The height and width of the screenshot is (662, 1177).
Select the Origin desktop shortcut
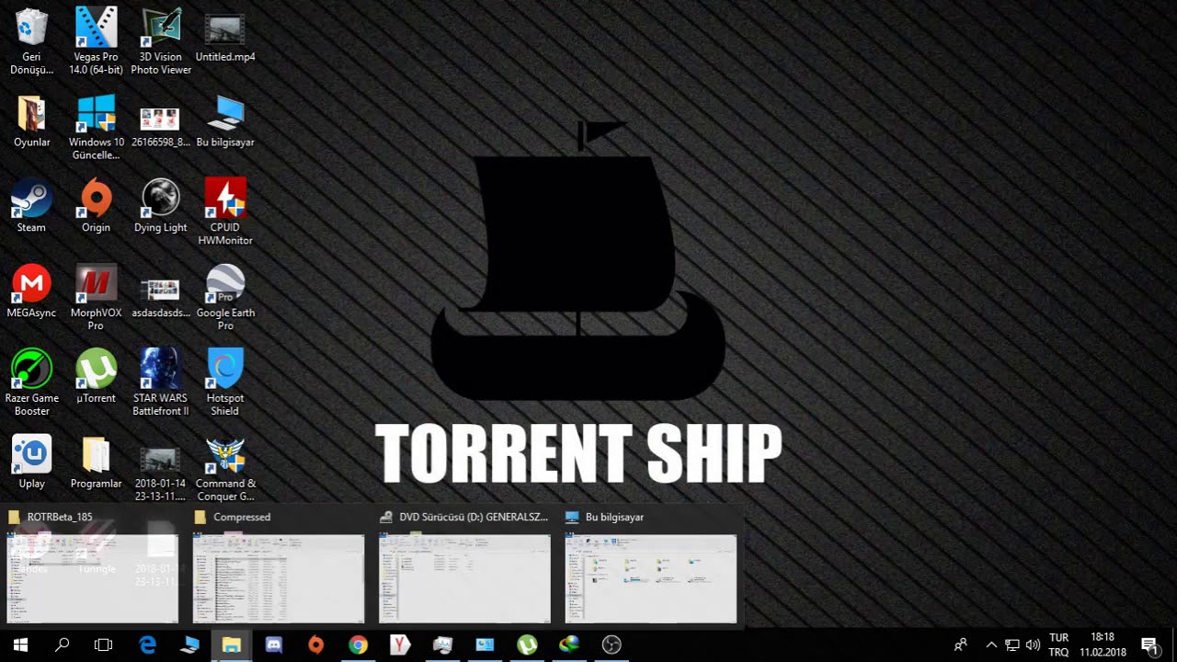(x=96, y=207)
